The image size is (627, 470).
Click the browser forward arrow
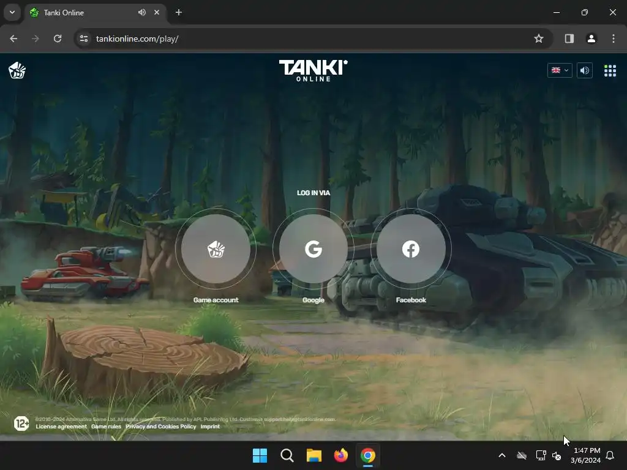click(36, 39)
